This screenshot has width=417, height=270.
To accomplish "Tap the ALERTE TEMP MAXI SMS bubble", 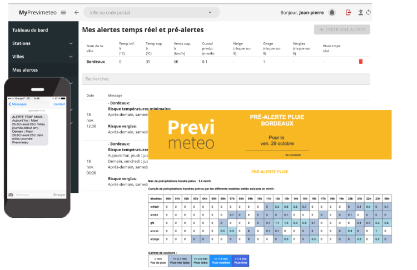I will click(29, 129).
